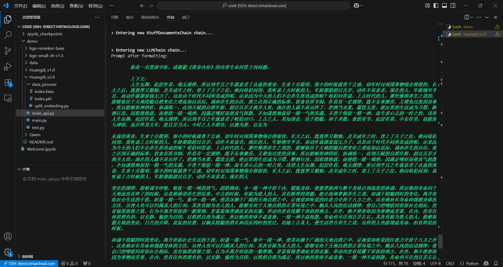The height and width of the screenshot is (267, 503).
Task: Collapse the demo folder
Action: [23, 41]
